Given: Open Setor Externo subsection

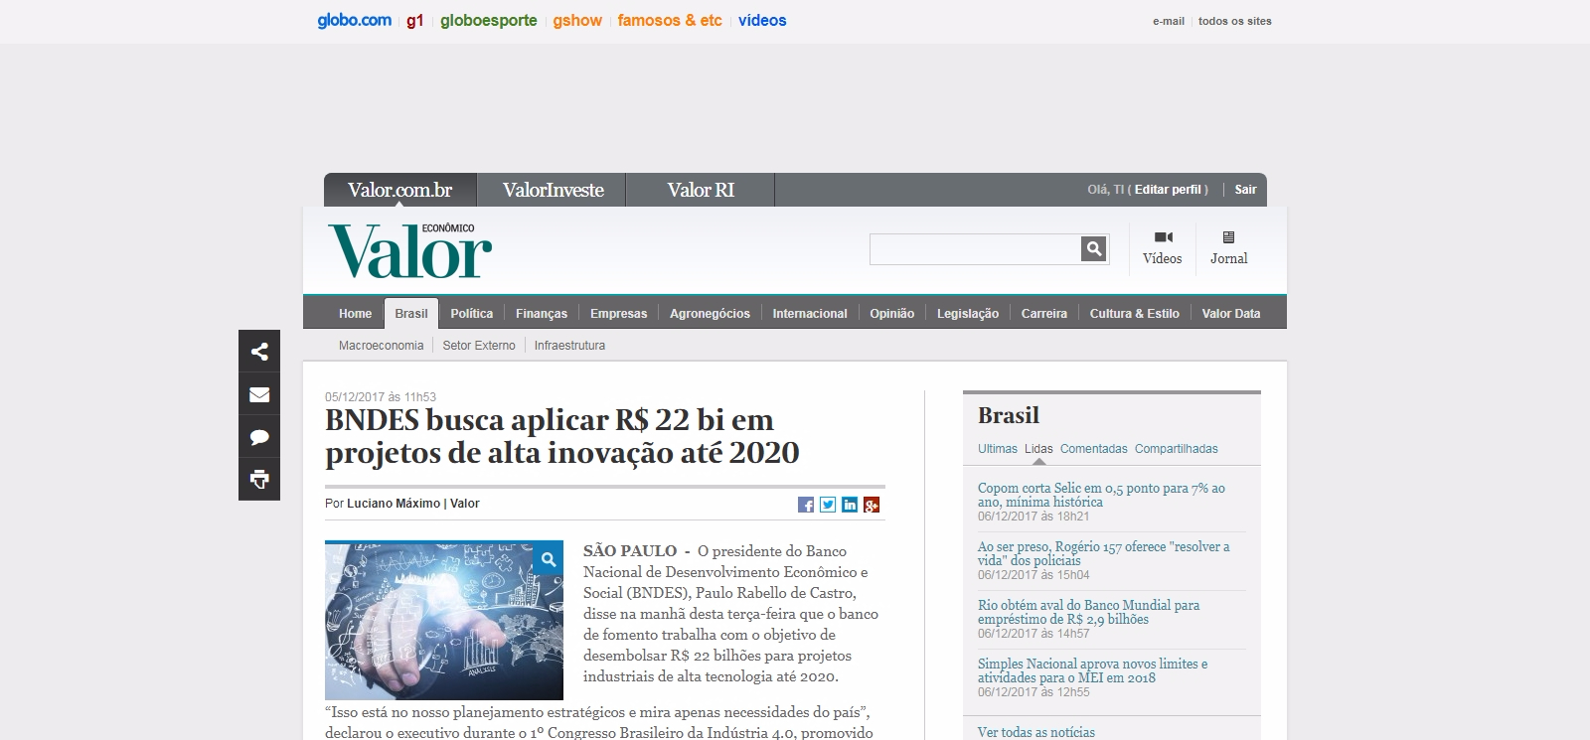Looking at the screenshot, I should pyautogui.click(x=479, y=346).
